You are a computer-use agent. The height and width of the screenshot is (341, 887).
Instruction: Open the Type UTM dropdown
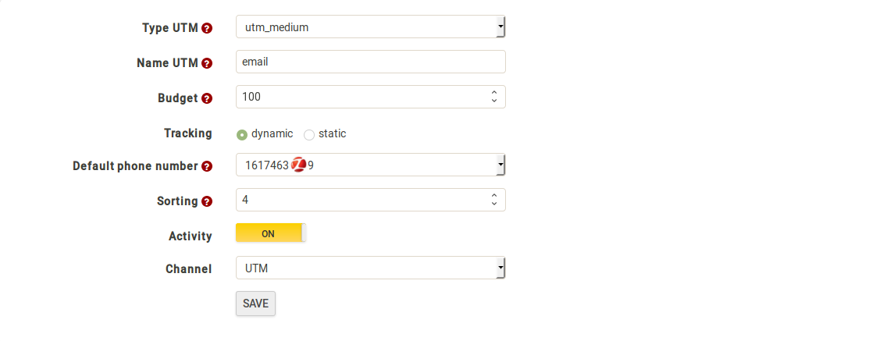pos(371,27)
